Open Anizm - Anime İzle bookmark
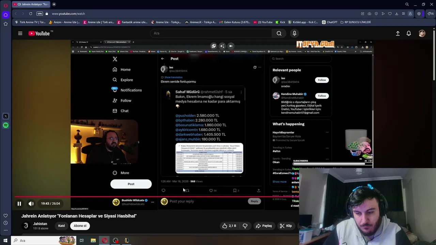The height and width of the screenshot is (245, 436). tap(64, 22)
